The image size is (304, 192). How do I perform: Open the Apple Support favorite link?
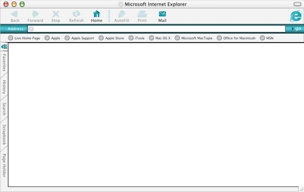click(79, 38)
